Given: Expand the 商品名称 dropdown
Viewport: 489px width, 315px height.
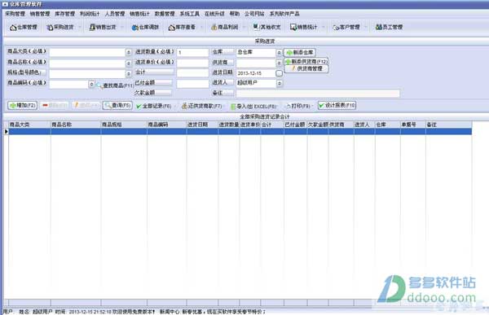Looking at the screenshot, I should coord(129,63).
